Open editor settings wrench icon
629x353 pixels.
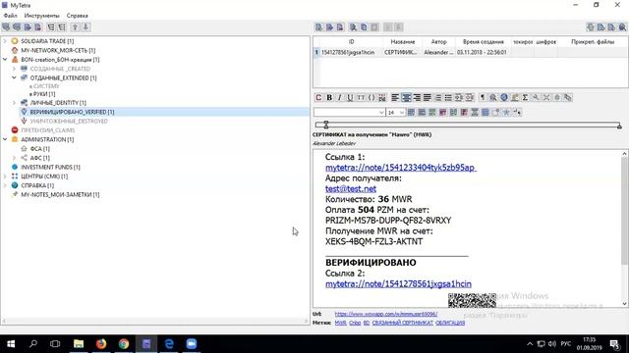click(x=536, y=97)
